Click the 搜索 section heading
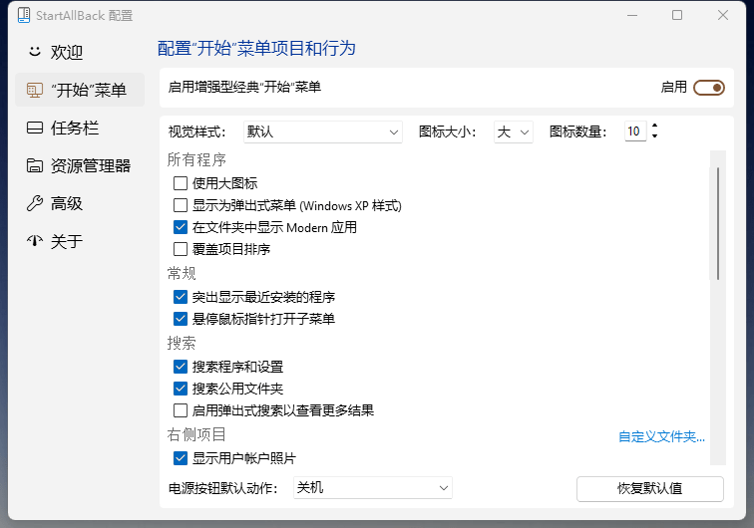 pos(182,343)
